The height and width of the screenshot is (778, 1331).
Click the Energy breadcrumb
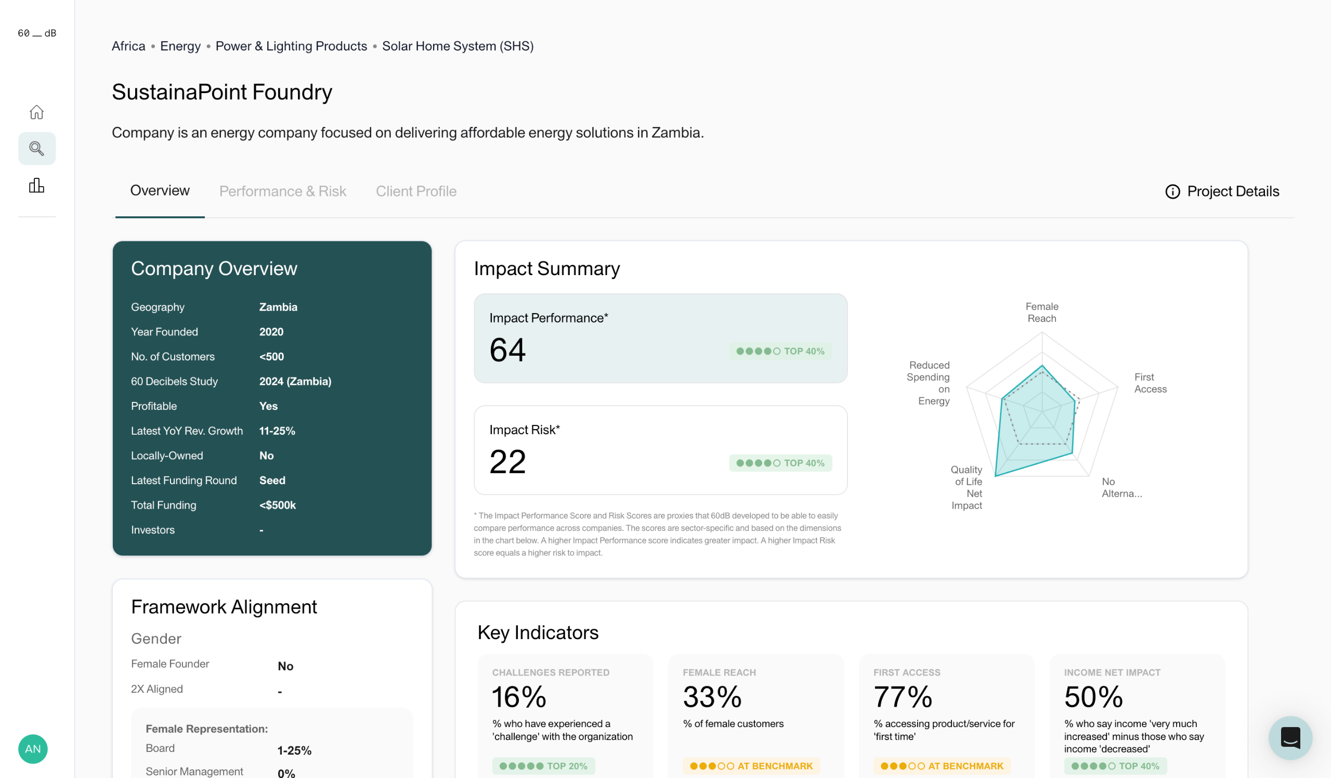click(180, 46)
